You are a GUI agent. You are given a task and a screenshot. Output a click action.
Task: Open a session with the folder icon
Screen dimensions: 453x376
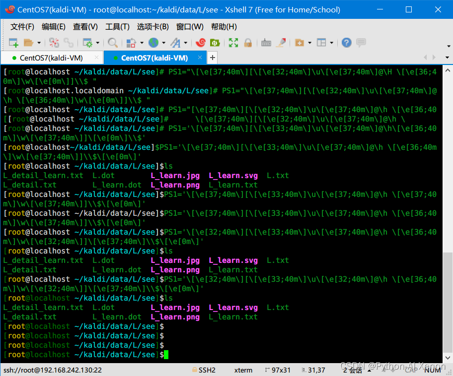[28, 43]
